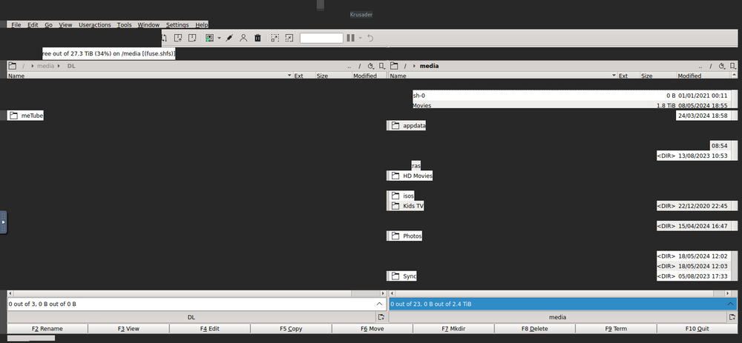This screenshot has width=742, height=343.
Task: Expand the connection icon dropdown arrow
Action: [219, 38]
